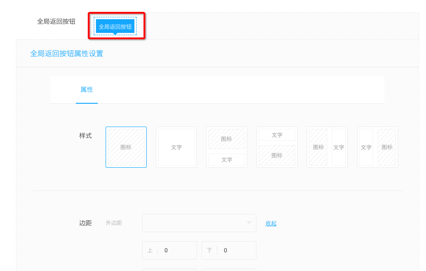Click the 下 margin input field
This screenshot has height=271, width=426.
click(x=229, y=250)
